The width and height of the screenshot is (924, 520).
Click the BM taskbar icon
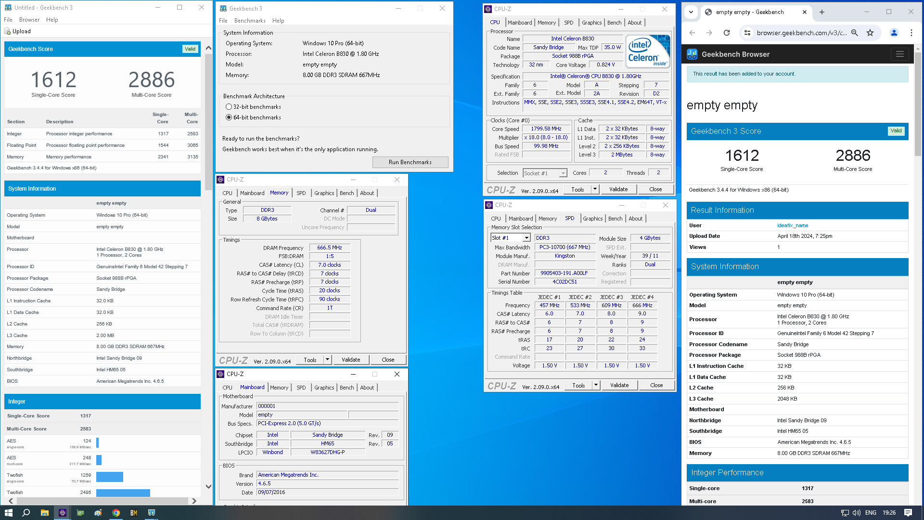(x=134, y=513)
